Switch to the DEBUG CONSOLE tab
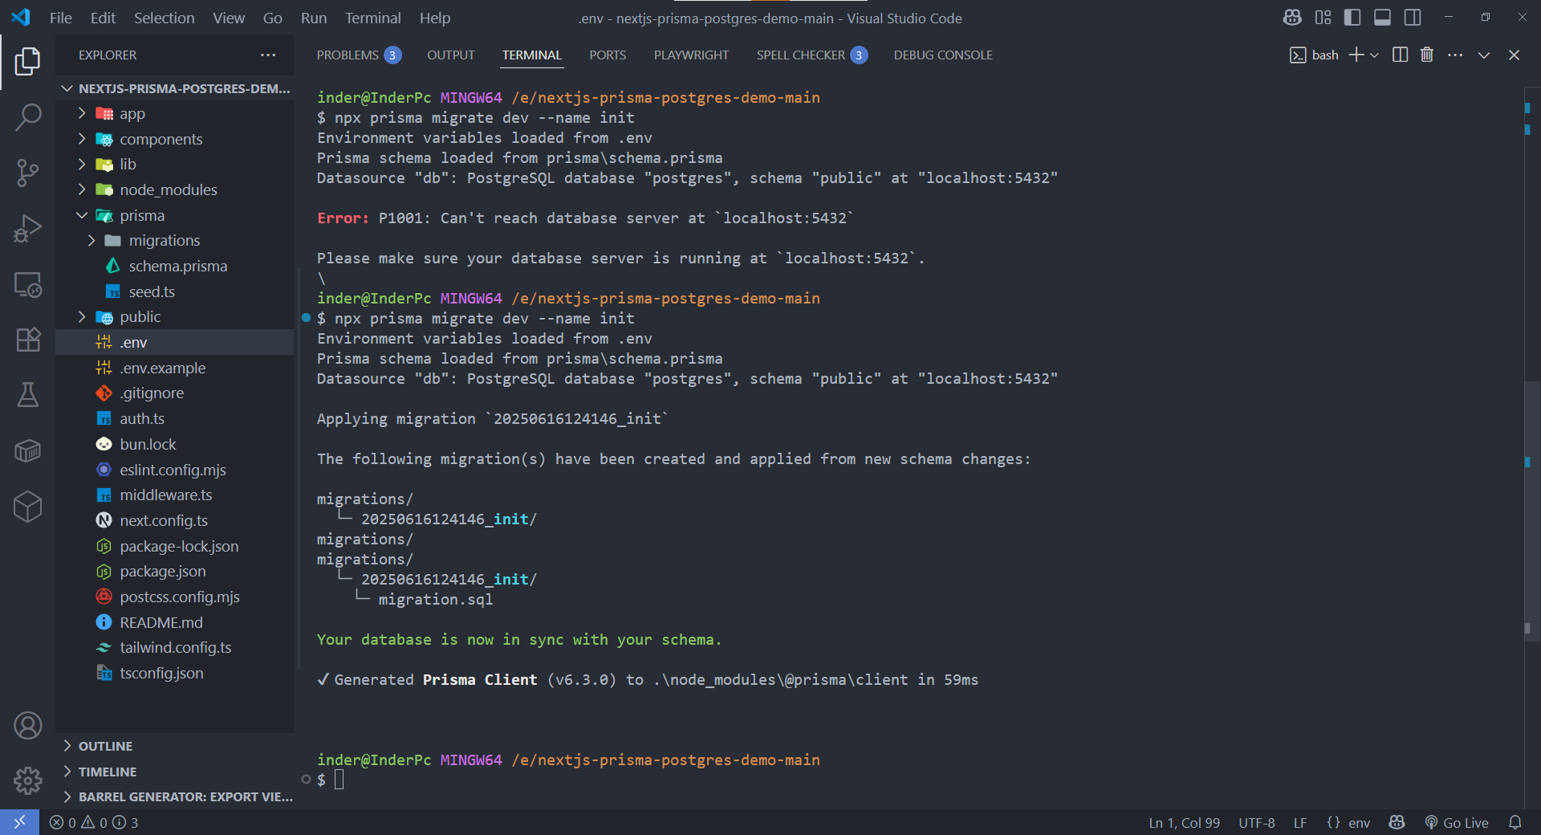This screenshot has height=835, width=1541. [x=943, y=55]
